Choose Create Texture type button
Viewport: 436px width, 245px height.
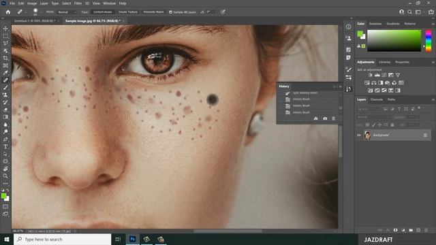[128, 12]
